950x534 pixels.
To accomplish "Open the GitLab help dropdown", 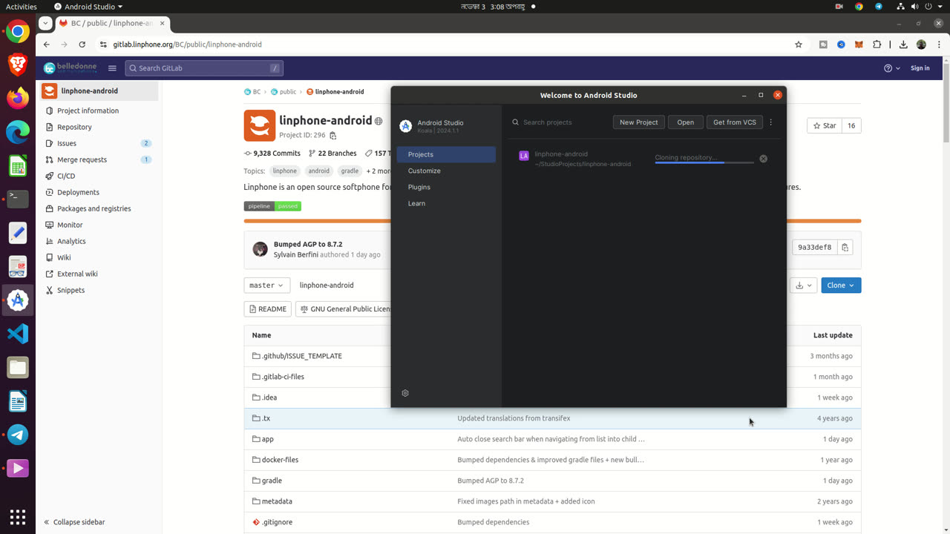I will pyautogui.click(x=892, y=68).
